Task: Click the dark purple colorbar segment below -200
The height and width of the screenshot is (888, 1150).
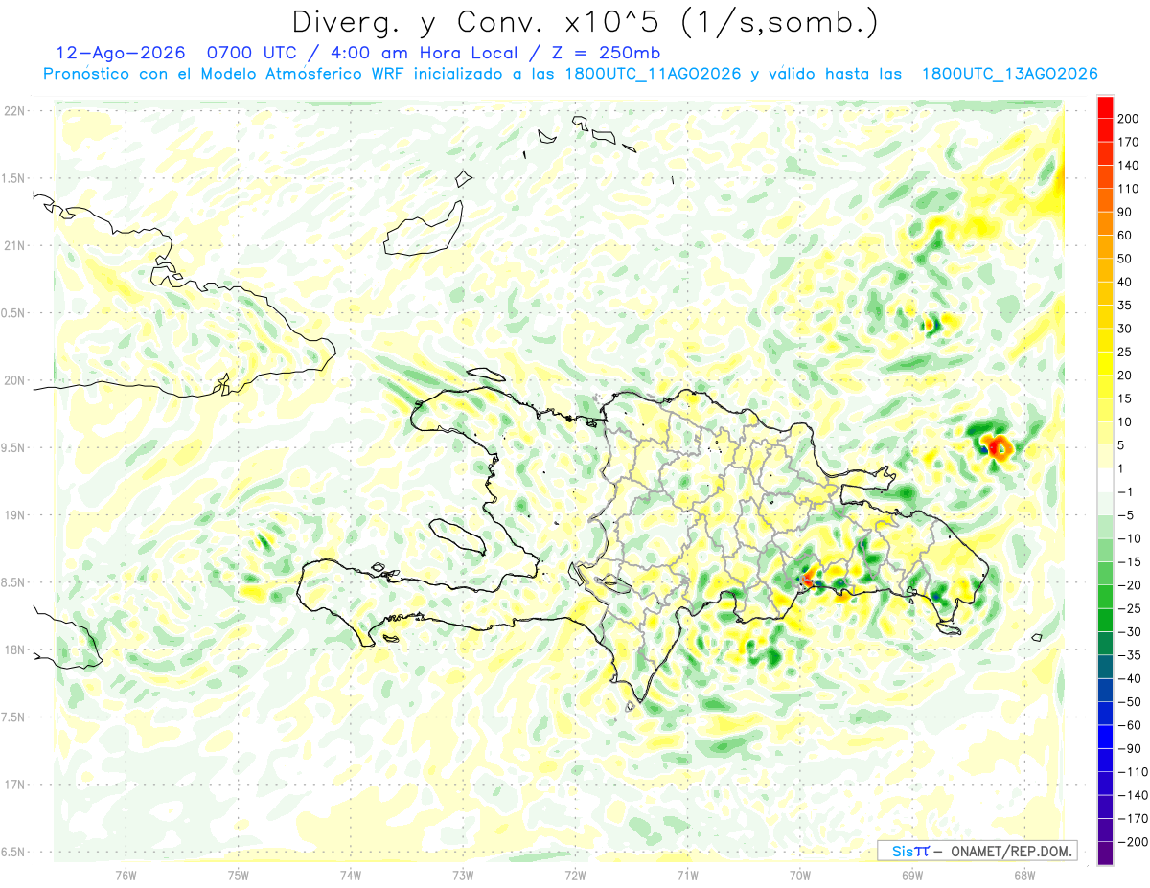Action: click(1105, 854)
